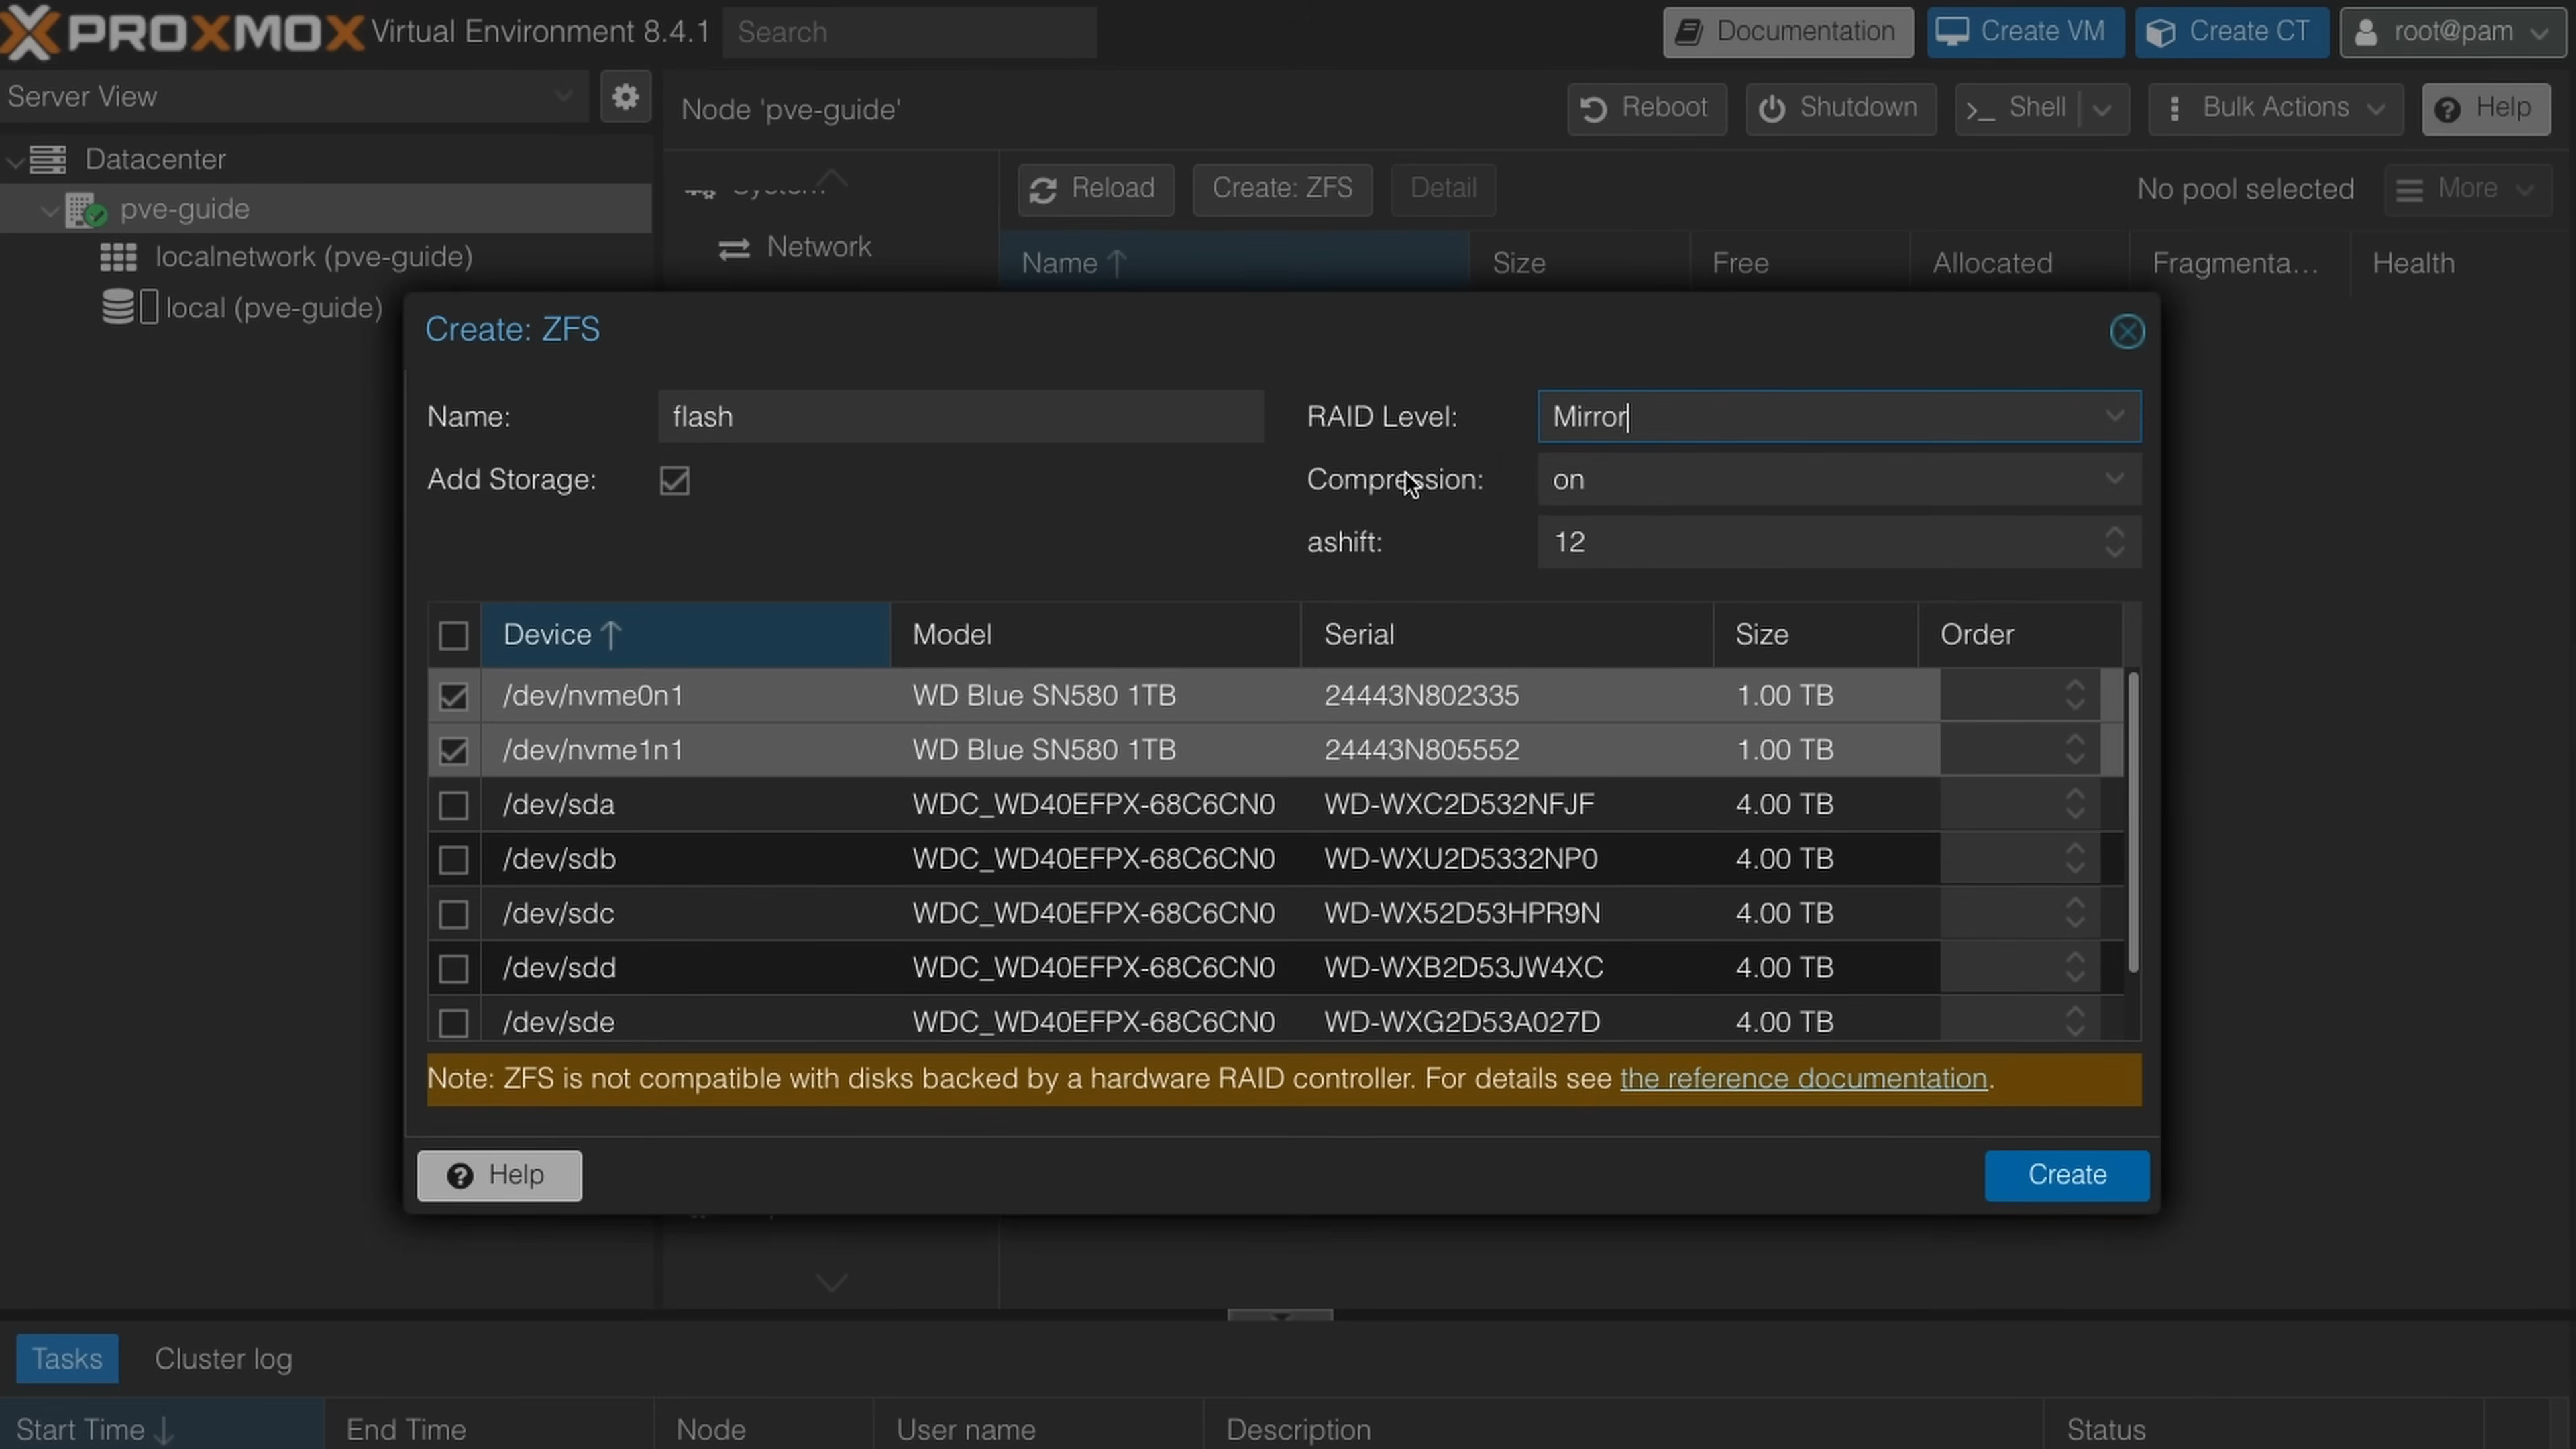Open the Shell for node pve-guide

(2023, 108)
